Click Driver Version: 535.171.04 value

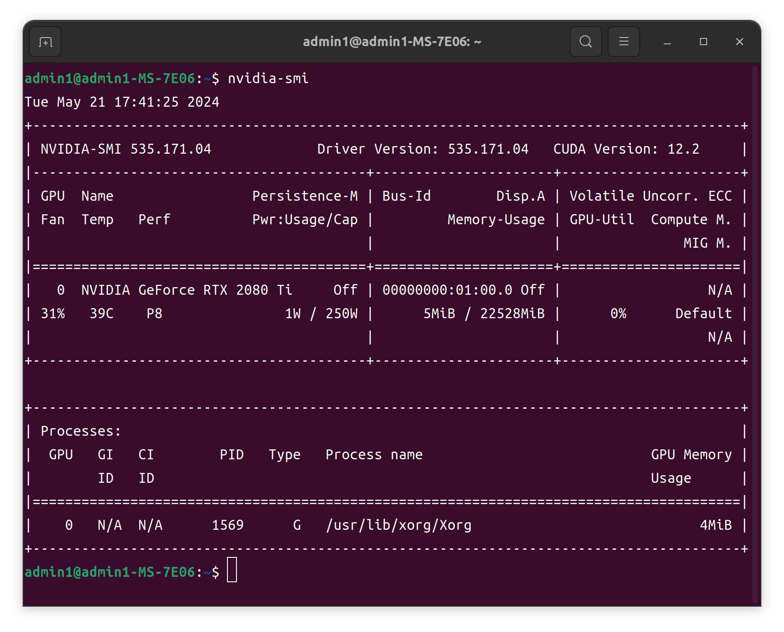pyautogui.click(x=423, y=149)
